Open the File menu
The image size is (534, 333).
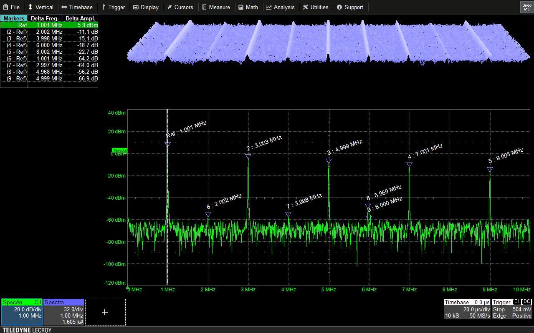[x=11, y=7]
